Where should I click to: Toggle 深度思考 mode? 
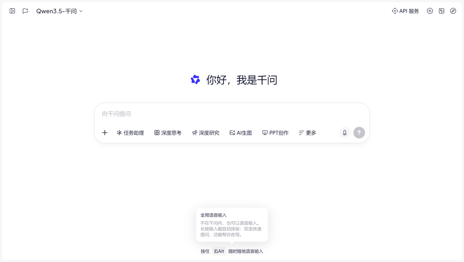tap(168, 133)
